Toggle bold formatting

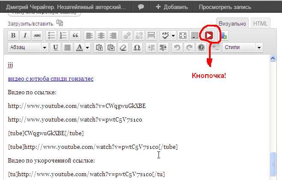[x=13, y=35]
